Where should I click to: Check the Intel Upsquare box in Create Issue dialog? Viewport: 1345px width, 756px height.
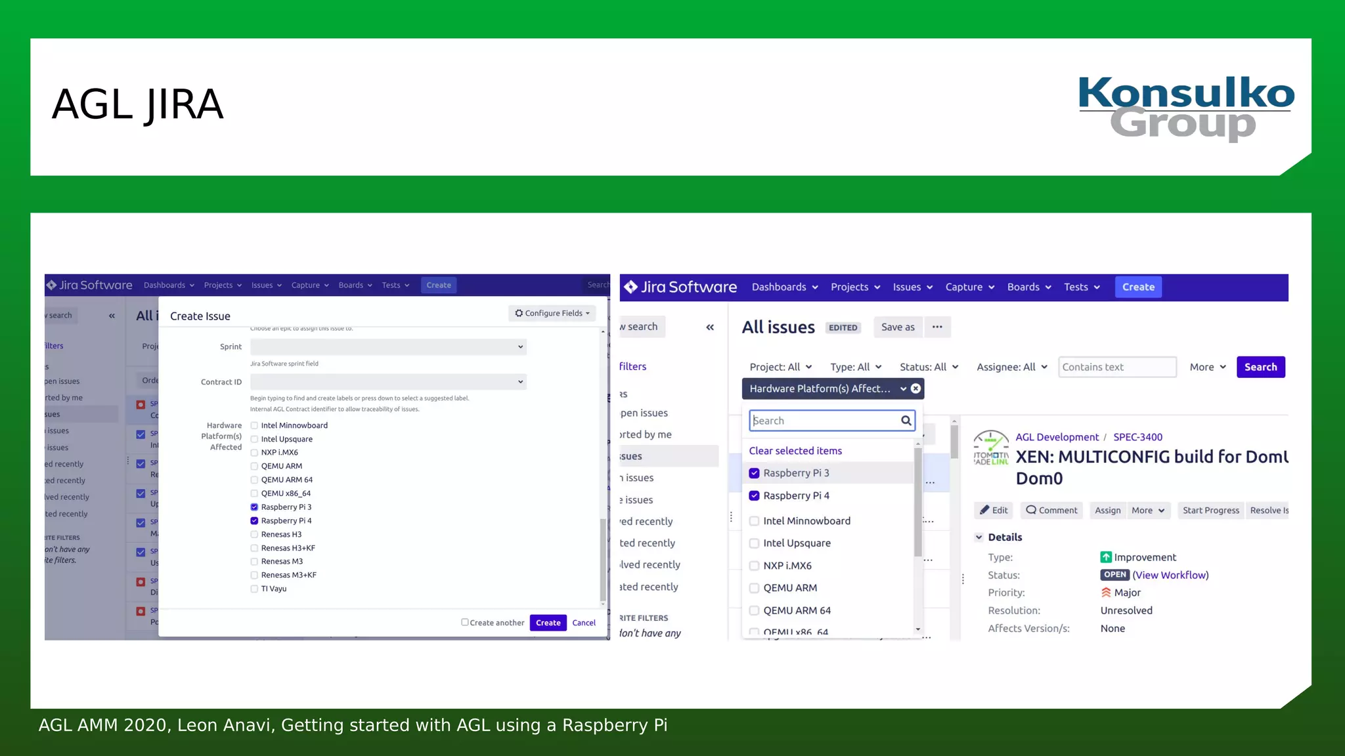pos(254,439)
